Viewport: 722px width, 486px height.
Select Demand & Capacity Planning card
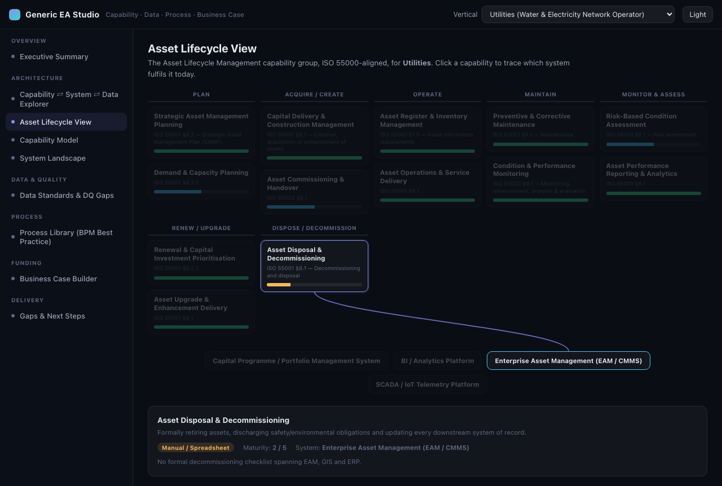point(201,182)
